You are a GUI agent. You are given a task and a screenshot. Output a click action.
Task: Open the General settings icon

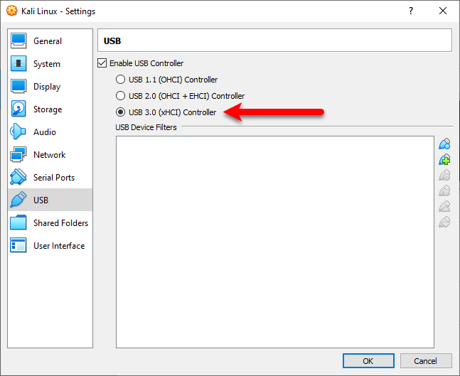18,41
